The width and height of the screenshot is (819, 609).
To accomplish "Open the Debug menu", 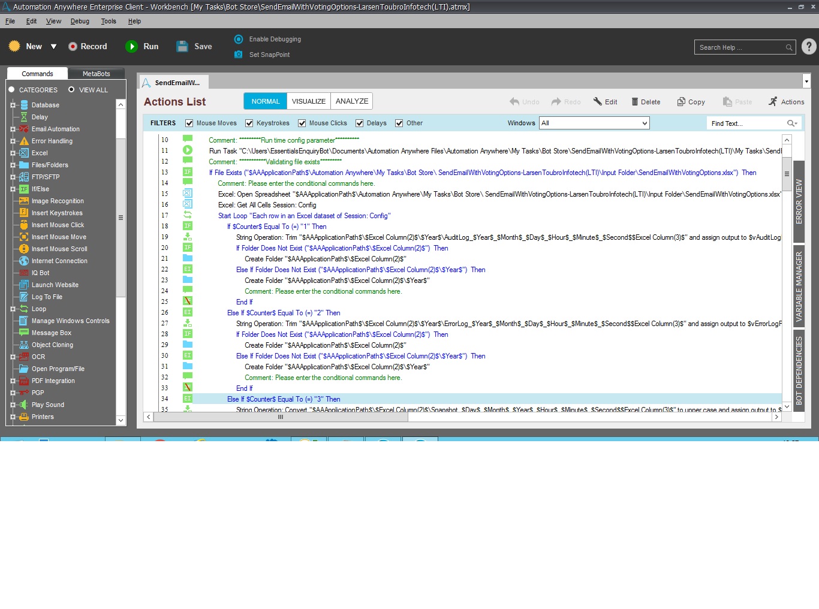I will coord(80,21).
